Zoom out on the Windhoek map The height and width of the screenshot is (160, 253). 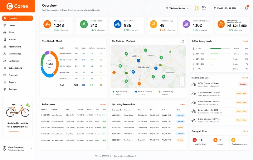pos(182,84)
